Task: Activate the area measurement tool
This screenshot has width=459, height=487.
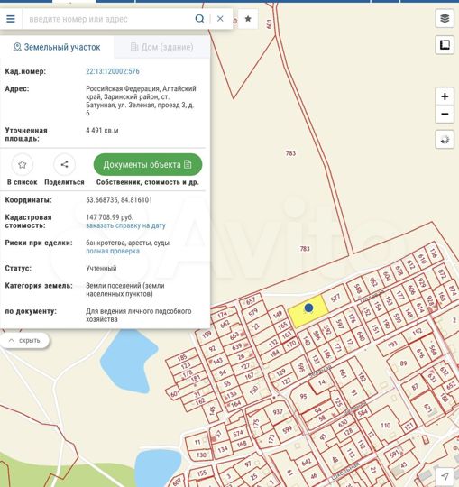Action: (x=445, y=45)
